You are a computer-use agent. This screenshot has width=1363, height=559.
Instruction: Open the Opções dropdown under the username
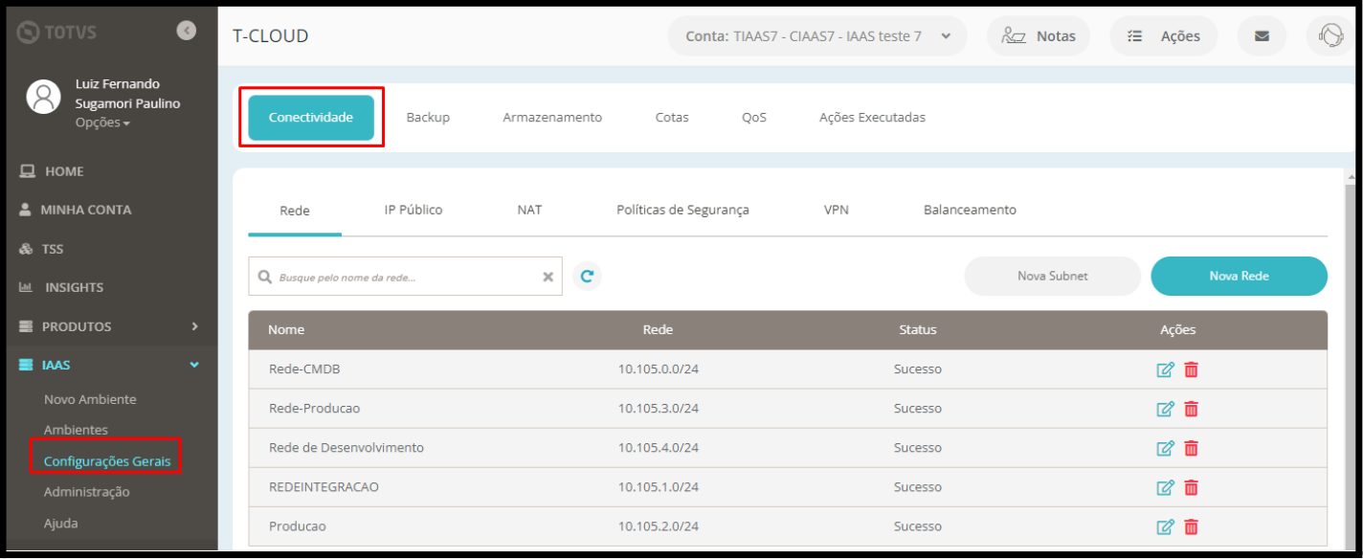102,123
